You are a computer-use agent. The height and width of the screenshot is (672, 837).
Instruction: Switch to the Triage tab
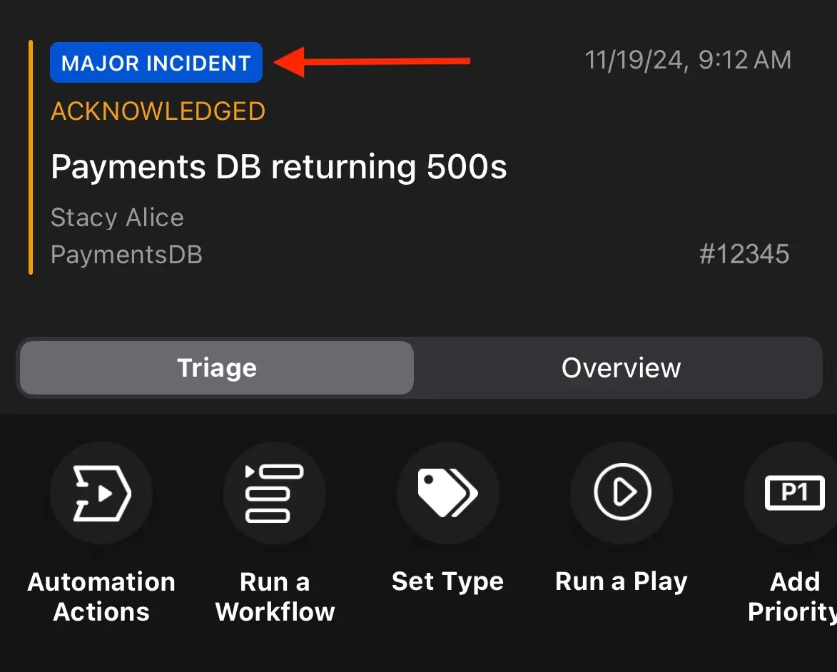tap(217, 368)
